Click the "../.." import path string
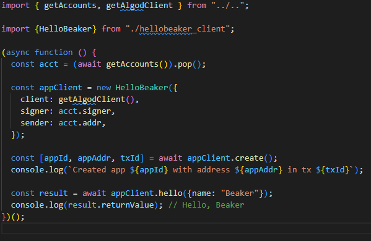This screenshot has height=241, width=371. point(228,6)
